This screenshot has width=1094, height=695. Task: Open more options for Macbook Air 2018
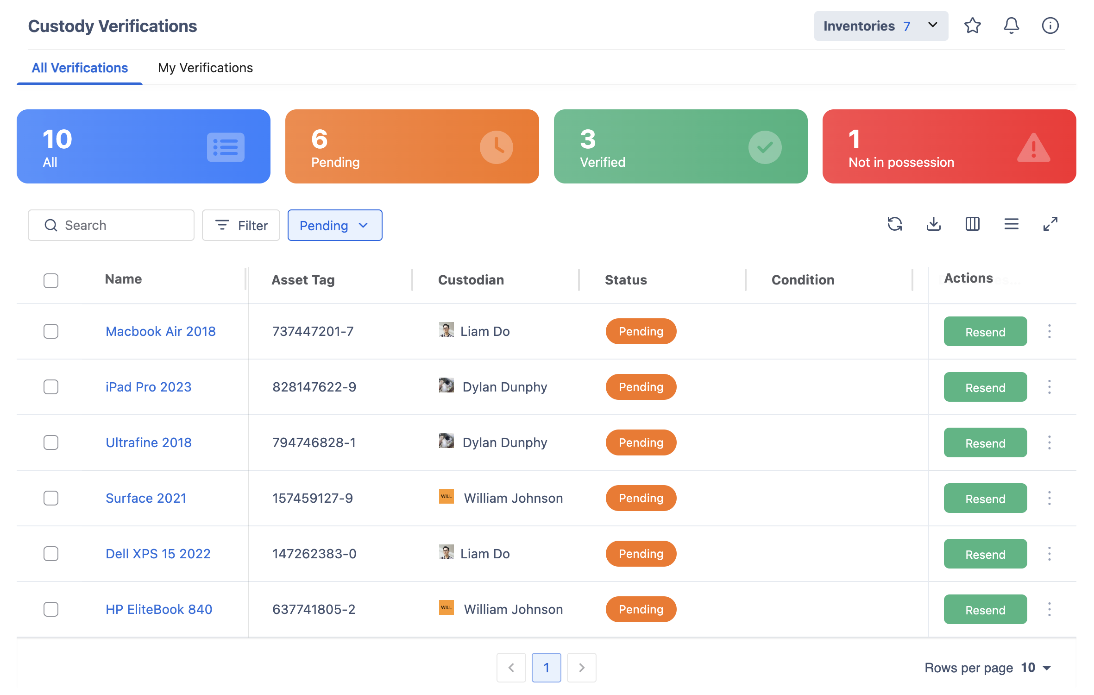[x=1049, y=331]
